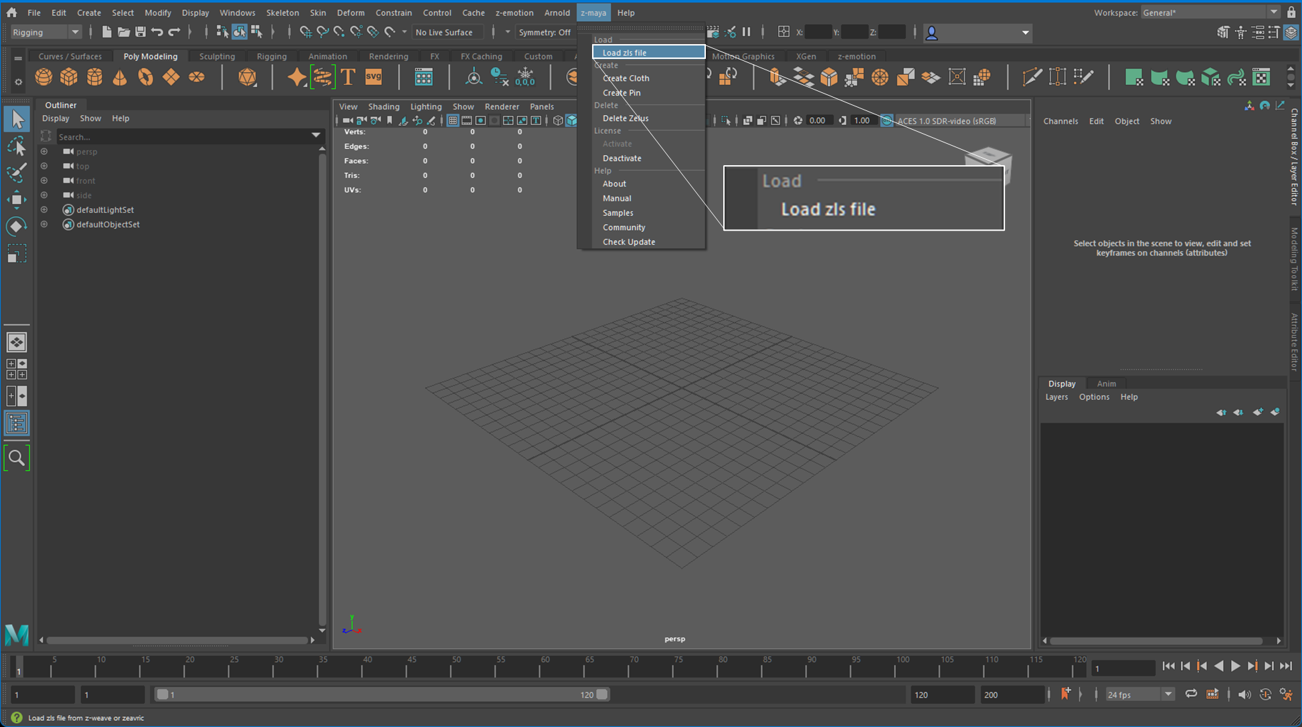The width and height of the screenshot is (1302, 727).
Task: Toggle audio sound button on timeline
Action: 1244,694
